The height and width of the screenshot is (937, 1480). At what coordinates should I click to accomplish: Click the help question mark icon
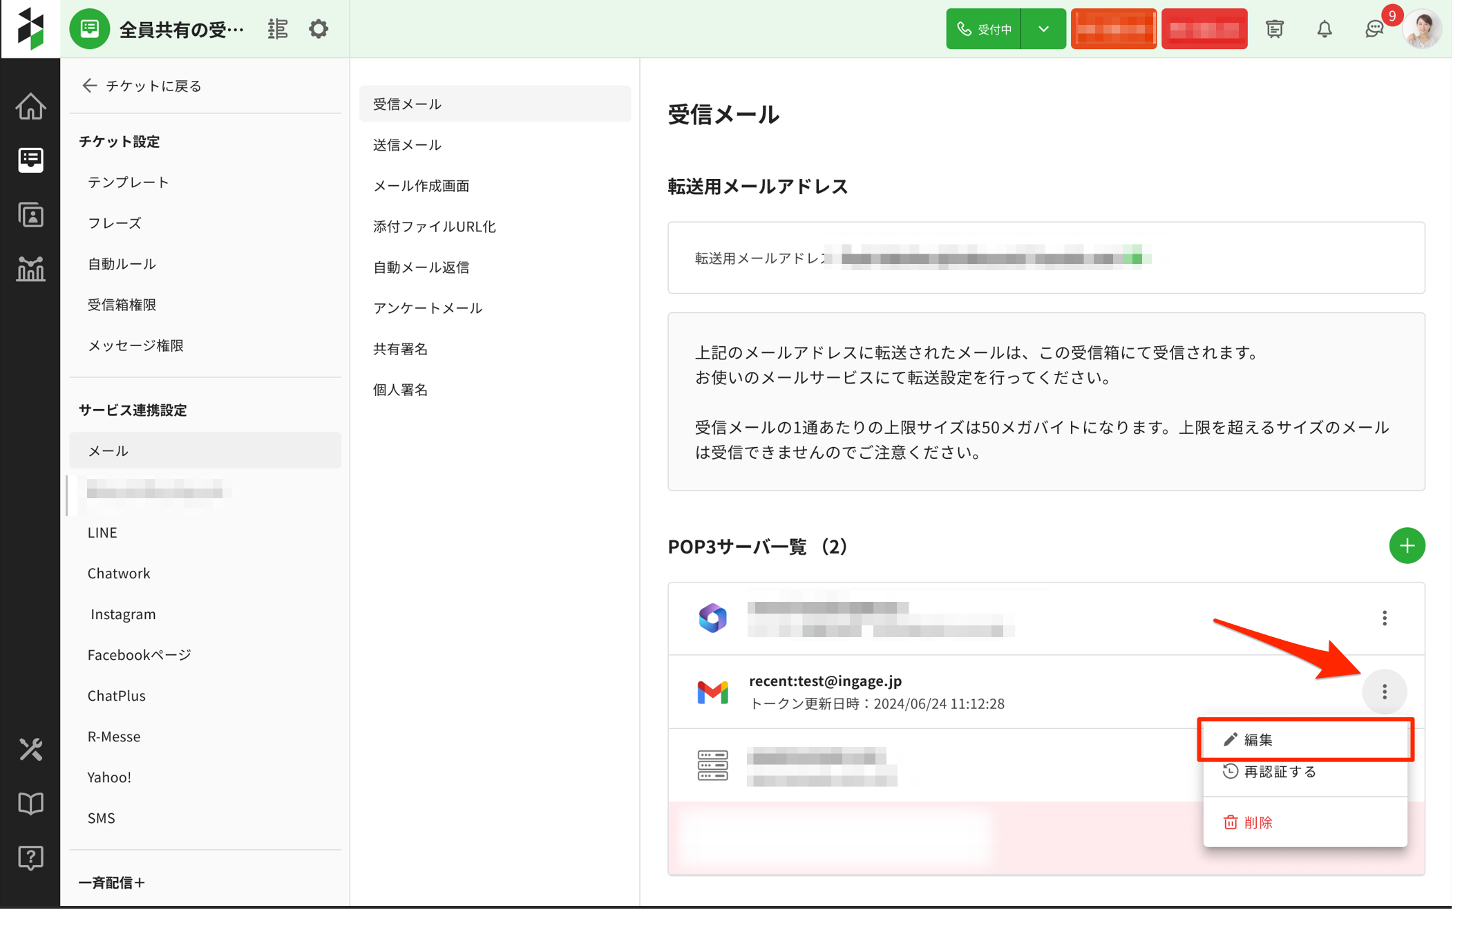click(x=30, y=858)
